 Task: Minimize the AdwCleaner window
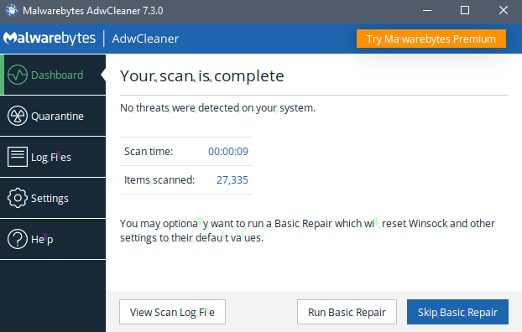click(427, 10)
